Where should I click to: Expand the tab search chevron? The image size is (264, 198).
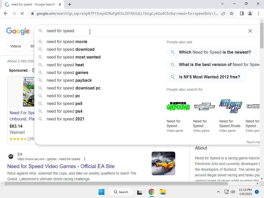[222, 4]
